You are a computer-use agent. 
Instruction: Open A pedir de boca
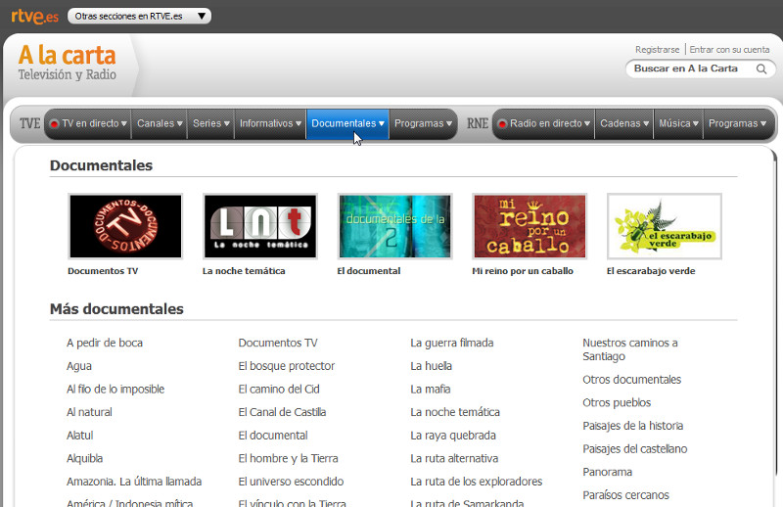click(105, 343)
